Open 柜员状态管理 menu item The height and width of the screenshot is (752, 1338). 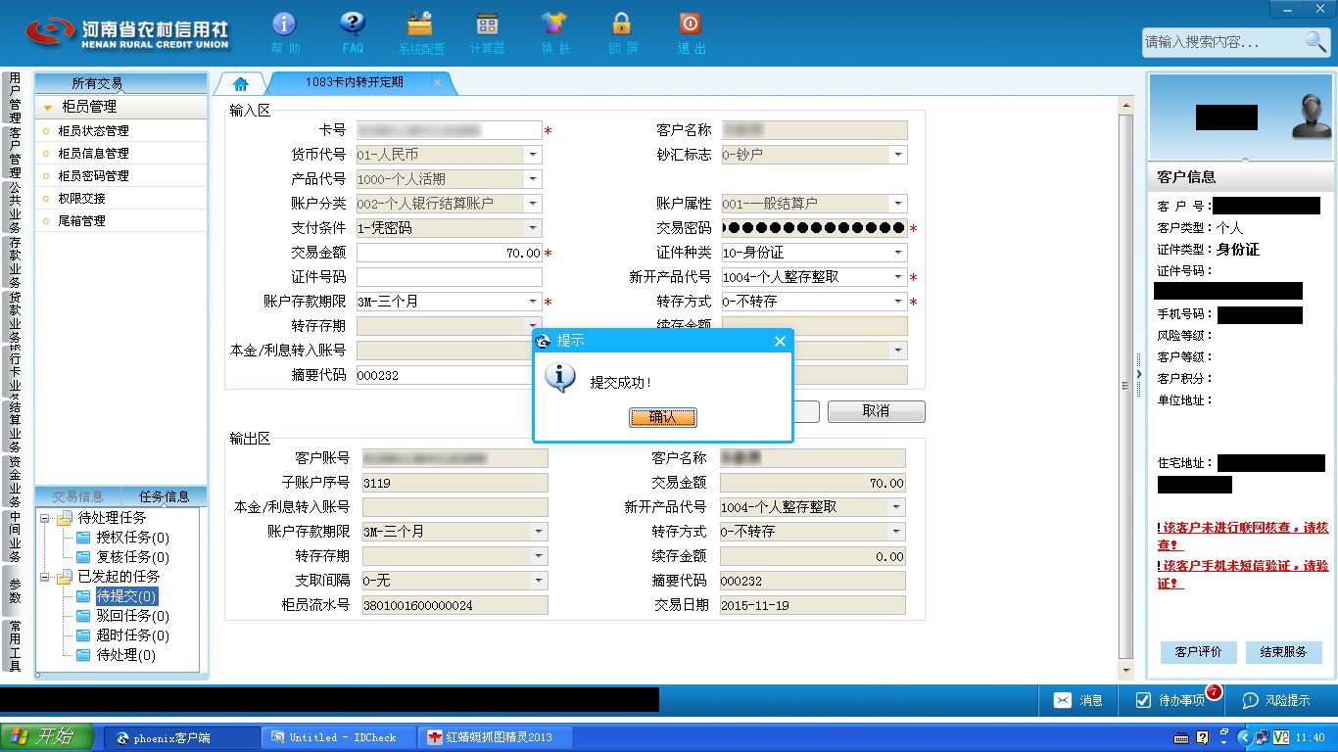coord(93,130)
